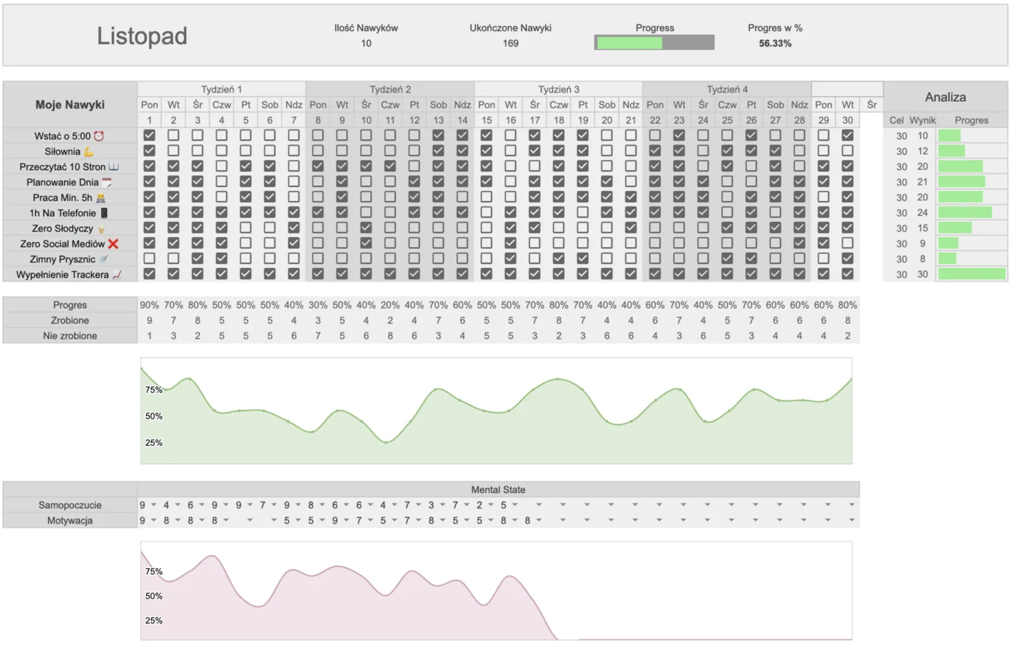Click the flexed arm emoji next to Siłownia
The image size is (1011, 645).
88,152
